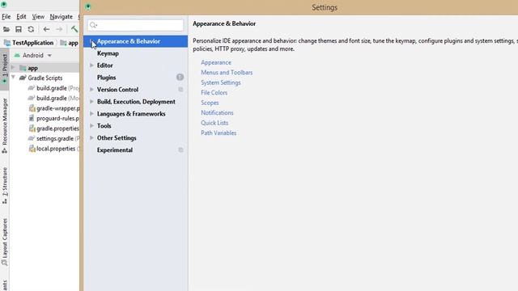Select proguard-rules.pro file
This screenshot has height=291, width=518.
click(x=54, y=118)
